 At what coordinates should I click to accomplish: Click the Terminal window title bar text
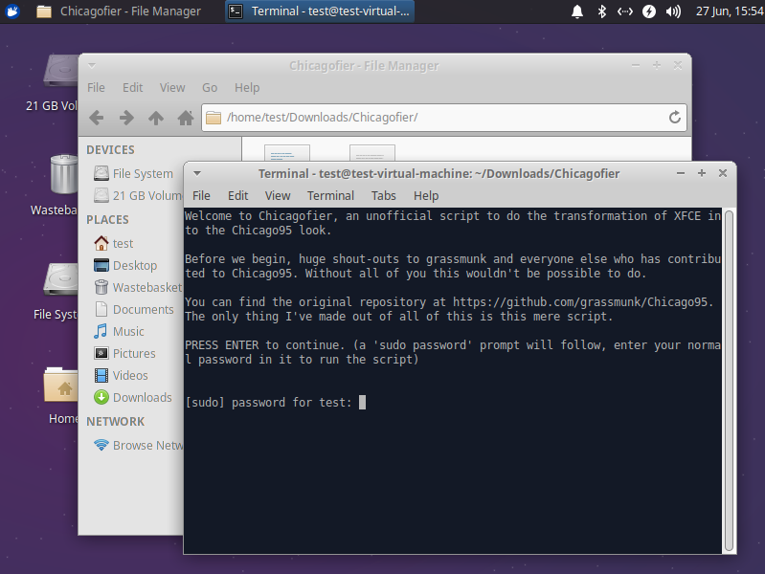tap(439, 173)
